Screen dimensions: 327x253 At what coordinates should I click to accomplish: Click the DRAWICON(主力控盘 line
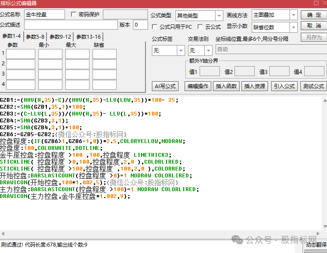[x=65, y=196]
